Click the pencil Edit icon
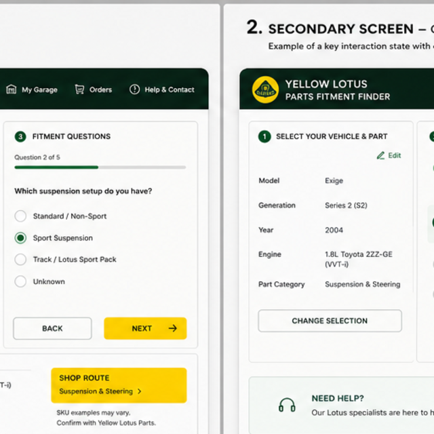The height and width of the screenshot is (434, 434). coord(380,155)
